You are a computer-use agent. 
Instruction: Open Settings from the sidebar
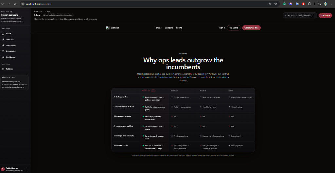(9, 69)
